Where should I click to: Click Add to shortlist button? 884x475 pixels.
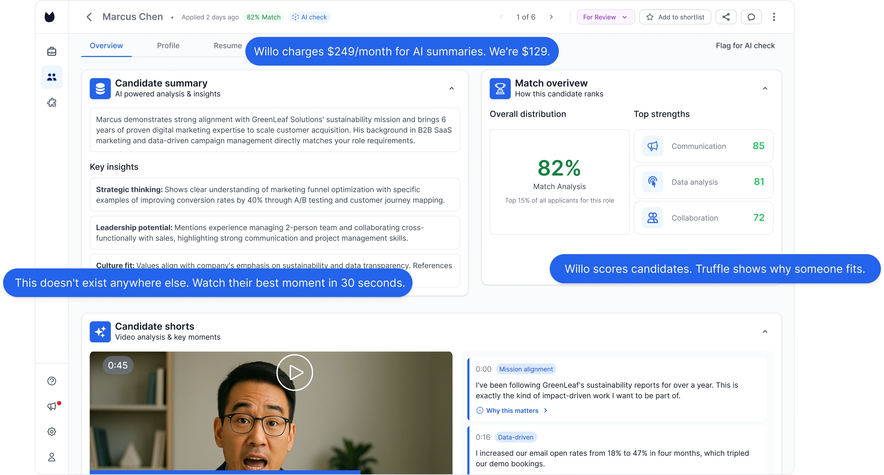click(x=675, y=17)
